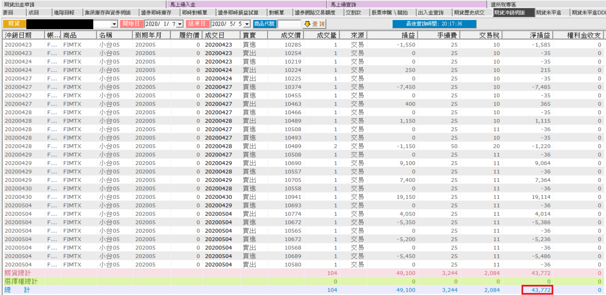
Task: Sort by the 履約價 column header
Action: click(x=186, y=35)
